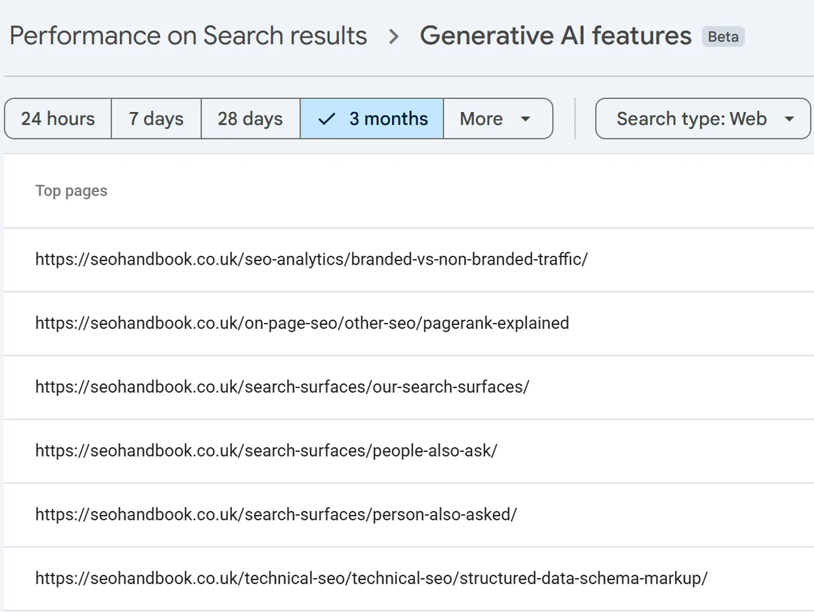Click the Generative AI features breadcrumb title
The image size is (814, 612).
(556, 36)
